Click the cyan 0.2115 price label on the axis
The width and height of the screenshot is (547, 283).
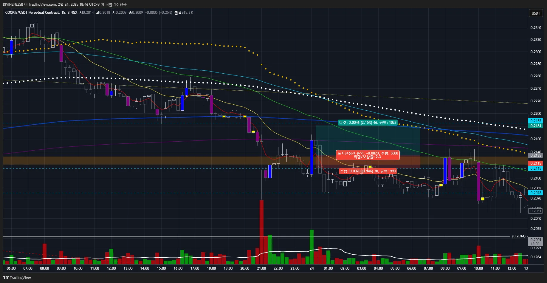(x=536, y=168)
